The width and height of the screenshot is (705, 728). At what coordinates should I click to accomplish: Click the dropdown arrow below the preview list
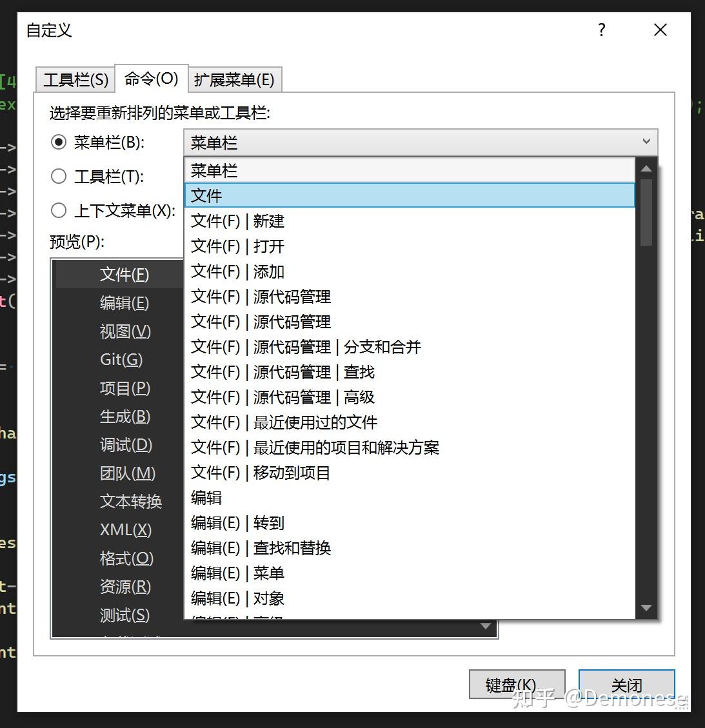[x=486, y=625]
